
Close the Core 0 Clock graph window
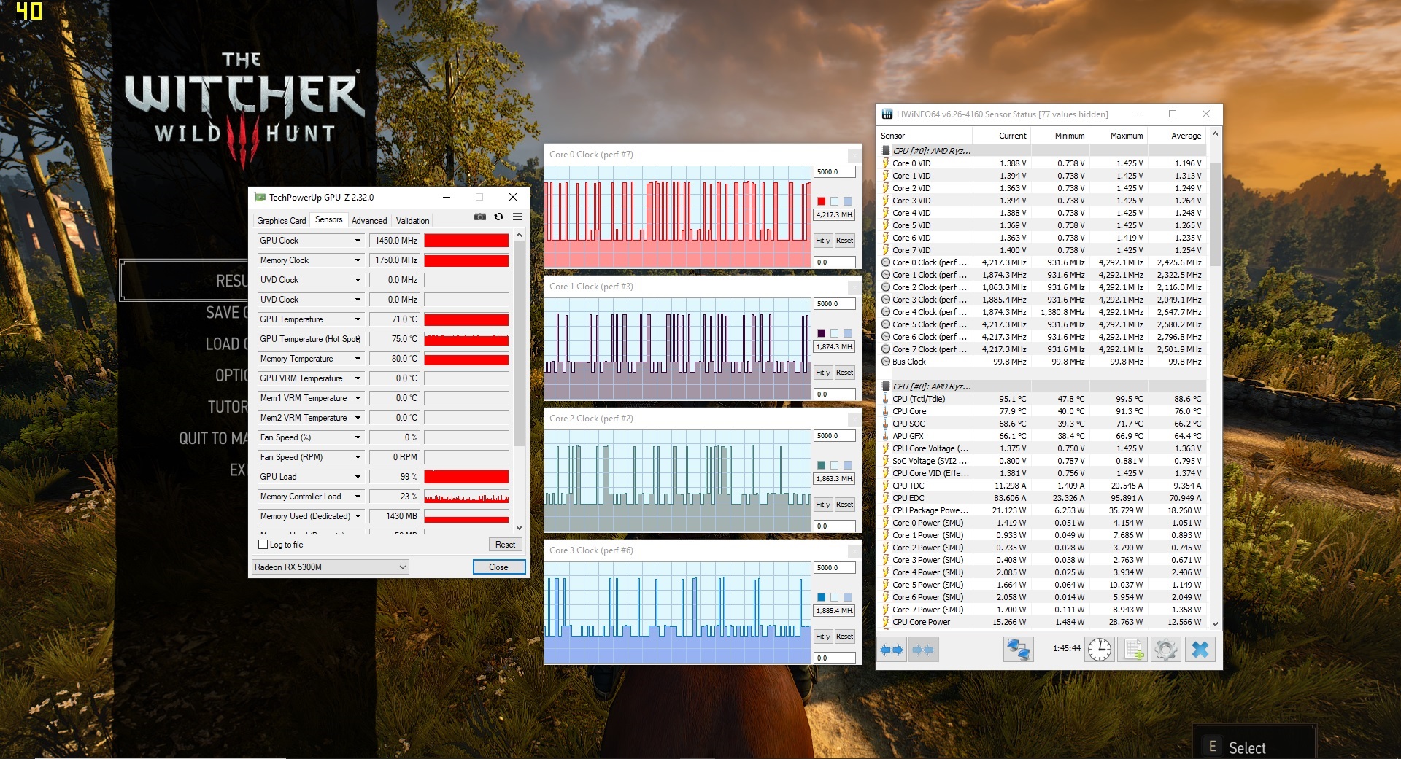(854, 155)
